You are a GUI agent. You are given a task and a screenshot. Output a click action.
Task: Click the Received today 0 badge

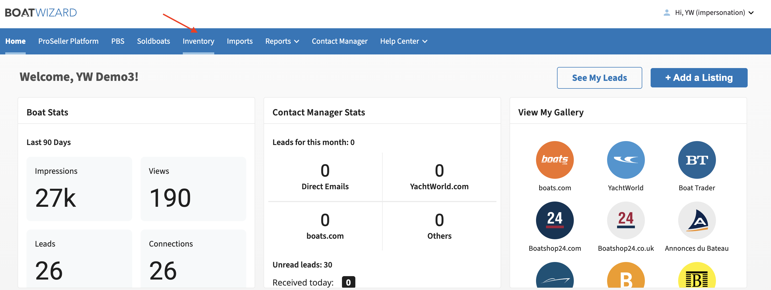pos(348,282)
